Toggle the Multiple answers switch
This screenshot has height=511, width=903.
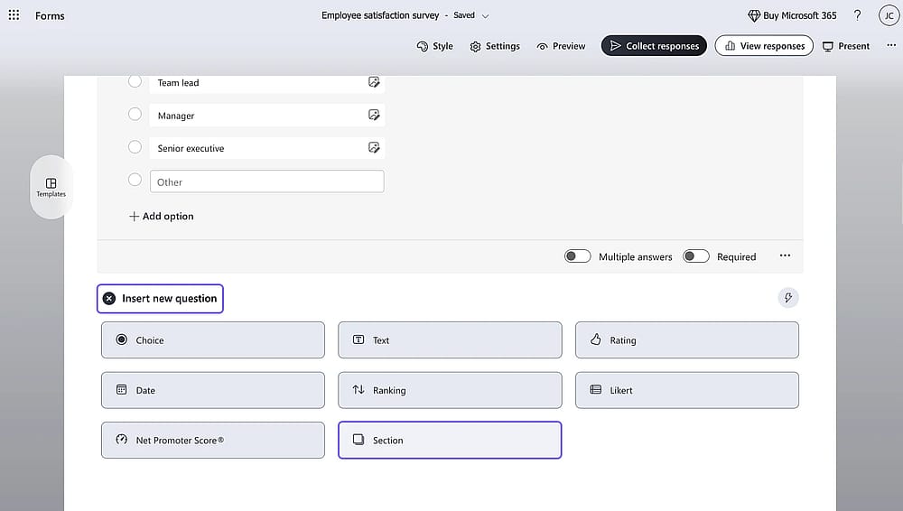click(x=578, y=256)
